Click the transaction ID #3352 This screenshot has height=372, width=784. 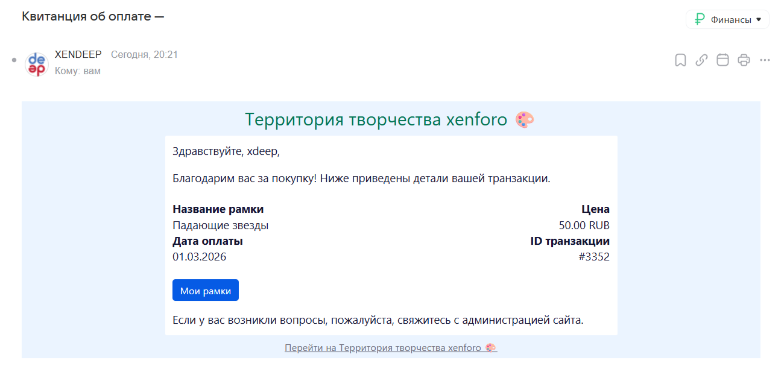(x=593, y=257)
